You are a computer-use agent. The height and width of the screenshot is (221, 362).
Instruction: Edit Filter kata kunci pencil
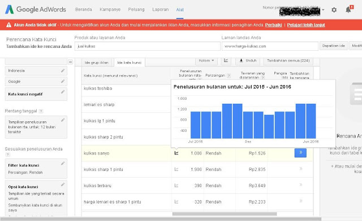[63, 163]
